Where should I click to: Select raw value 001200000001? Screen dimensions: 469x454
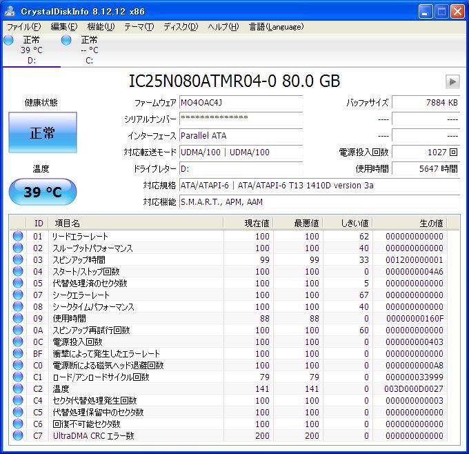tap(415, 259)
